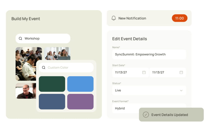Click the notification bell icon
This screenshot has height=131, width=210.
pyautogui.click(x=113, y=18)
